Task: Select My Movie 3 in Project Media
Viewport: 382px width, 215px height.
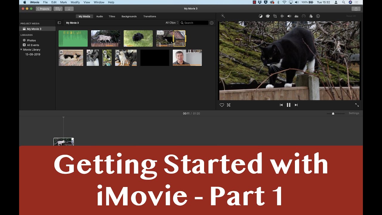Action: pyautogui.click(x=37, y=29)
